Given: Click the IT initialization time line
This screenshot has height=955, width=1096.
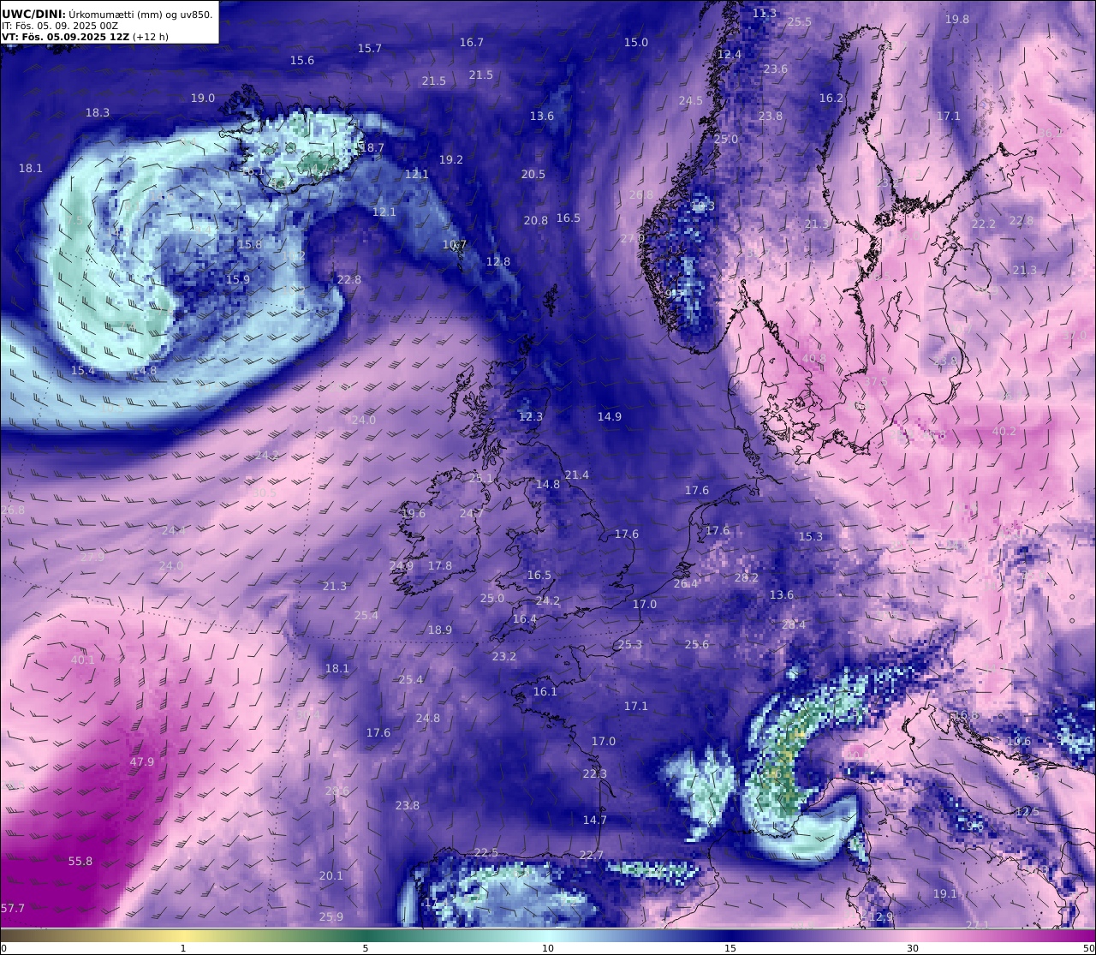Looking at the screenshot, I should (60, 26).
